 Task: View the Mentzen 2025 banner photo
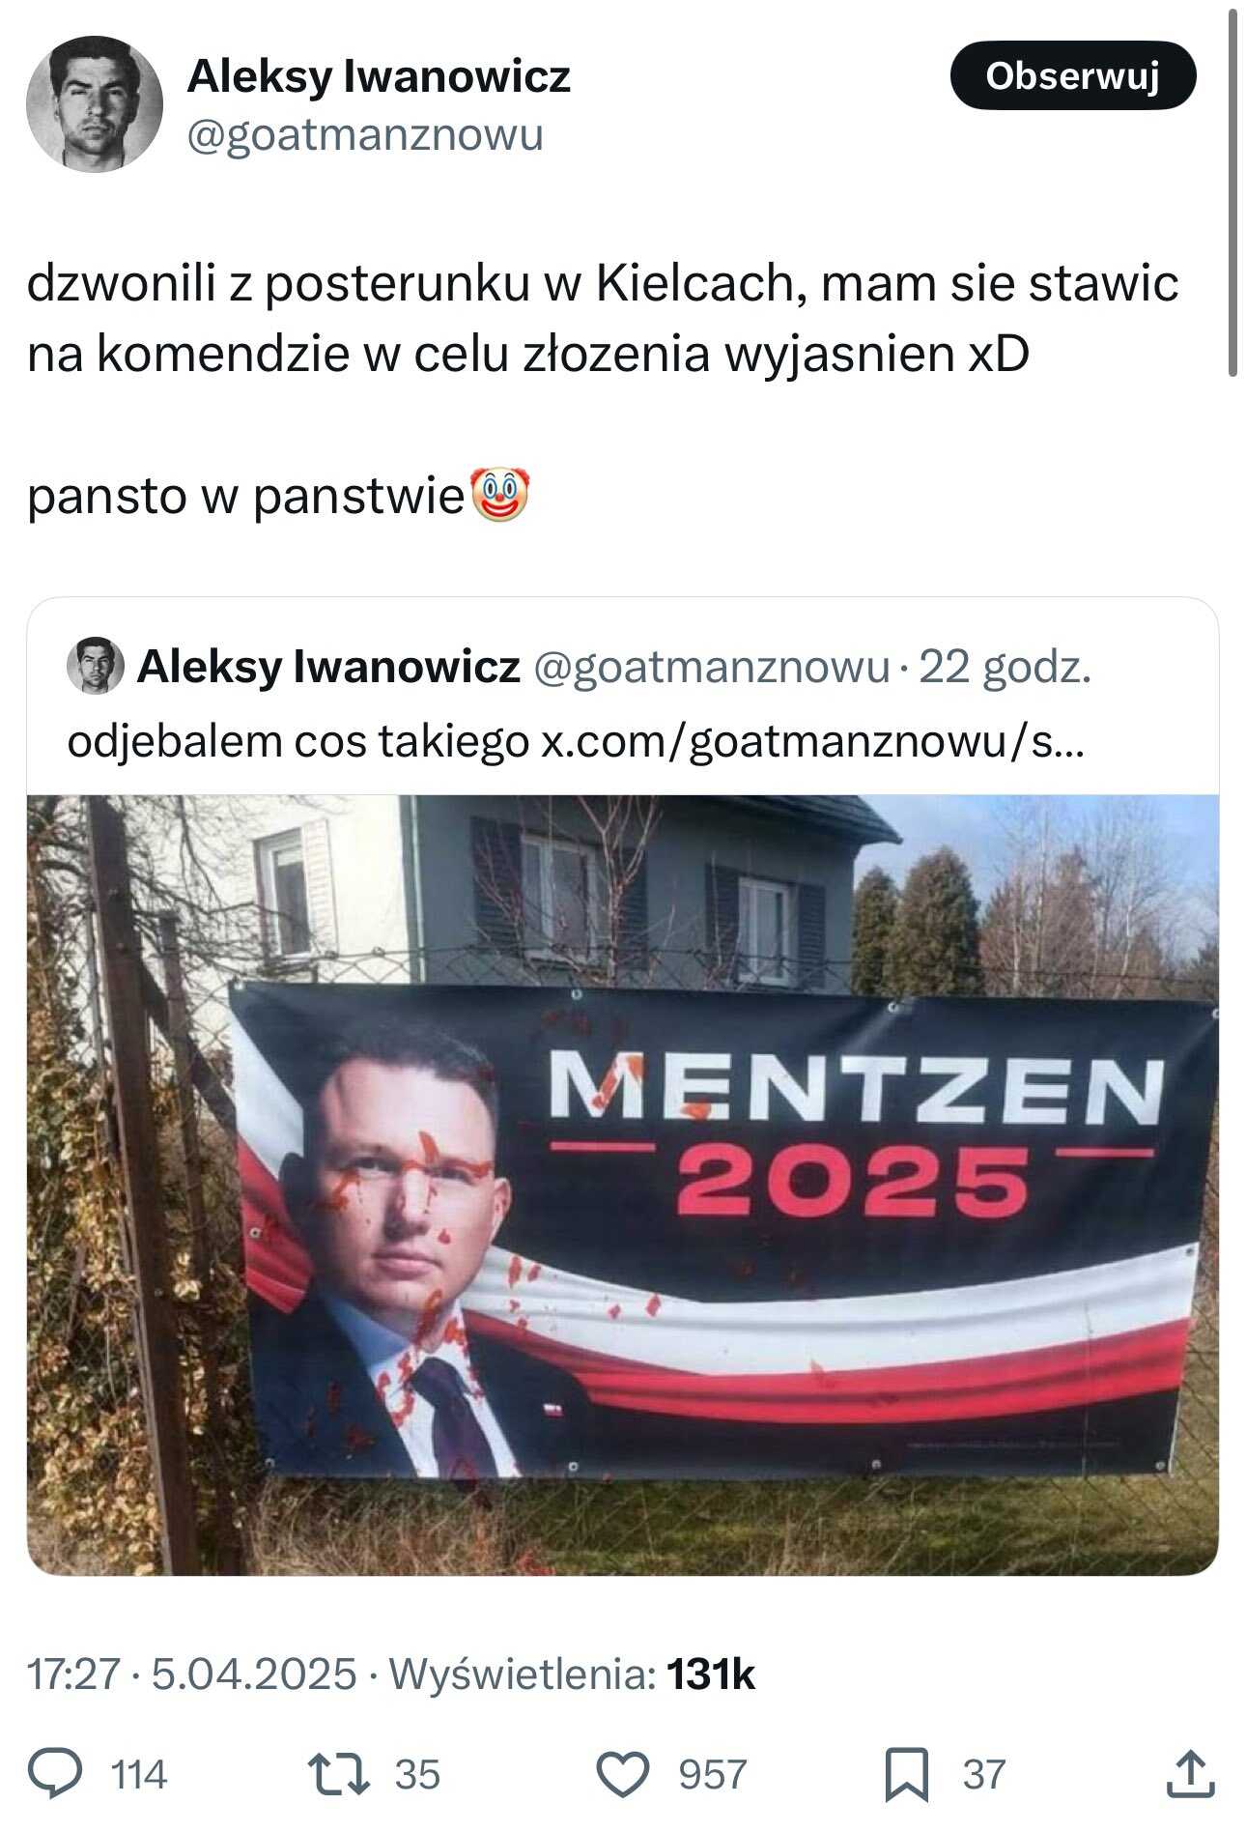[x=623, y=1185]
